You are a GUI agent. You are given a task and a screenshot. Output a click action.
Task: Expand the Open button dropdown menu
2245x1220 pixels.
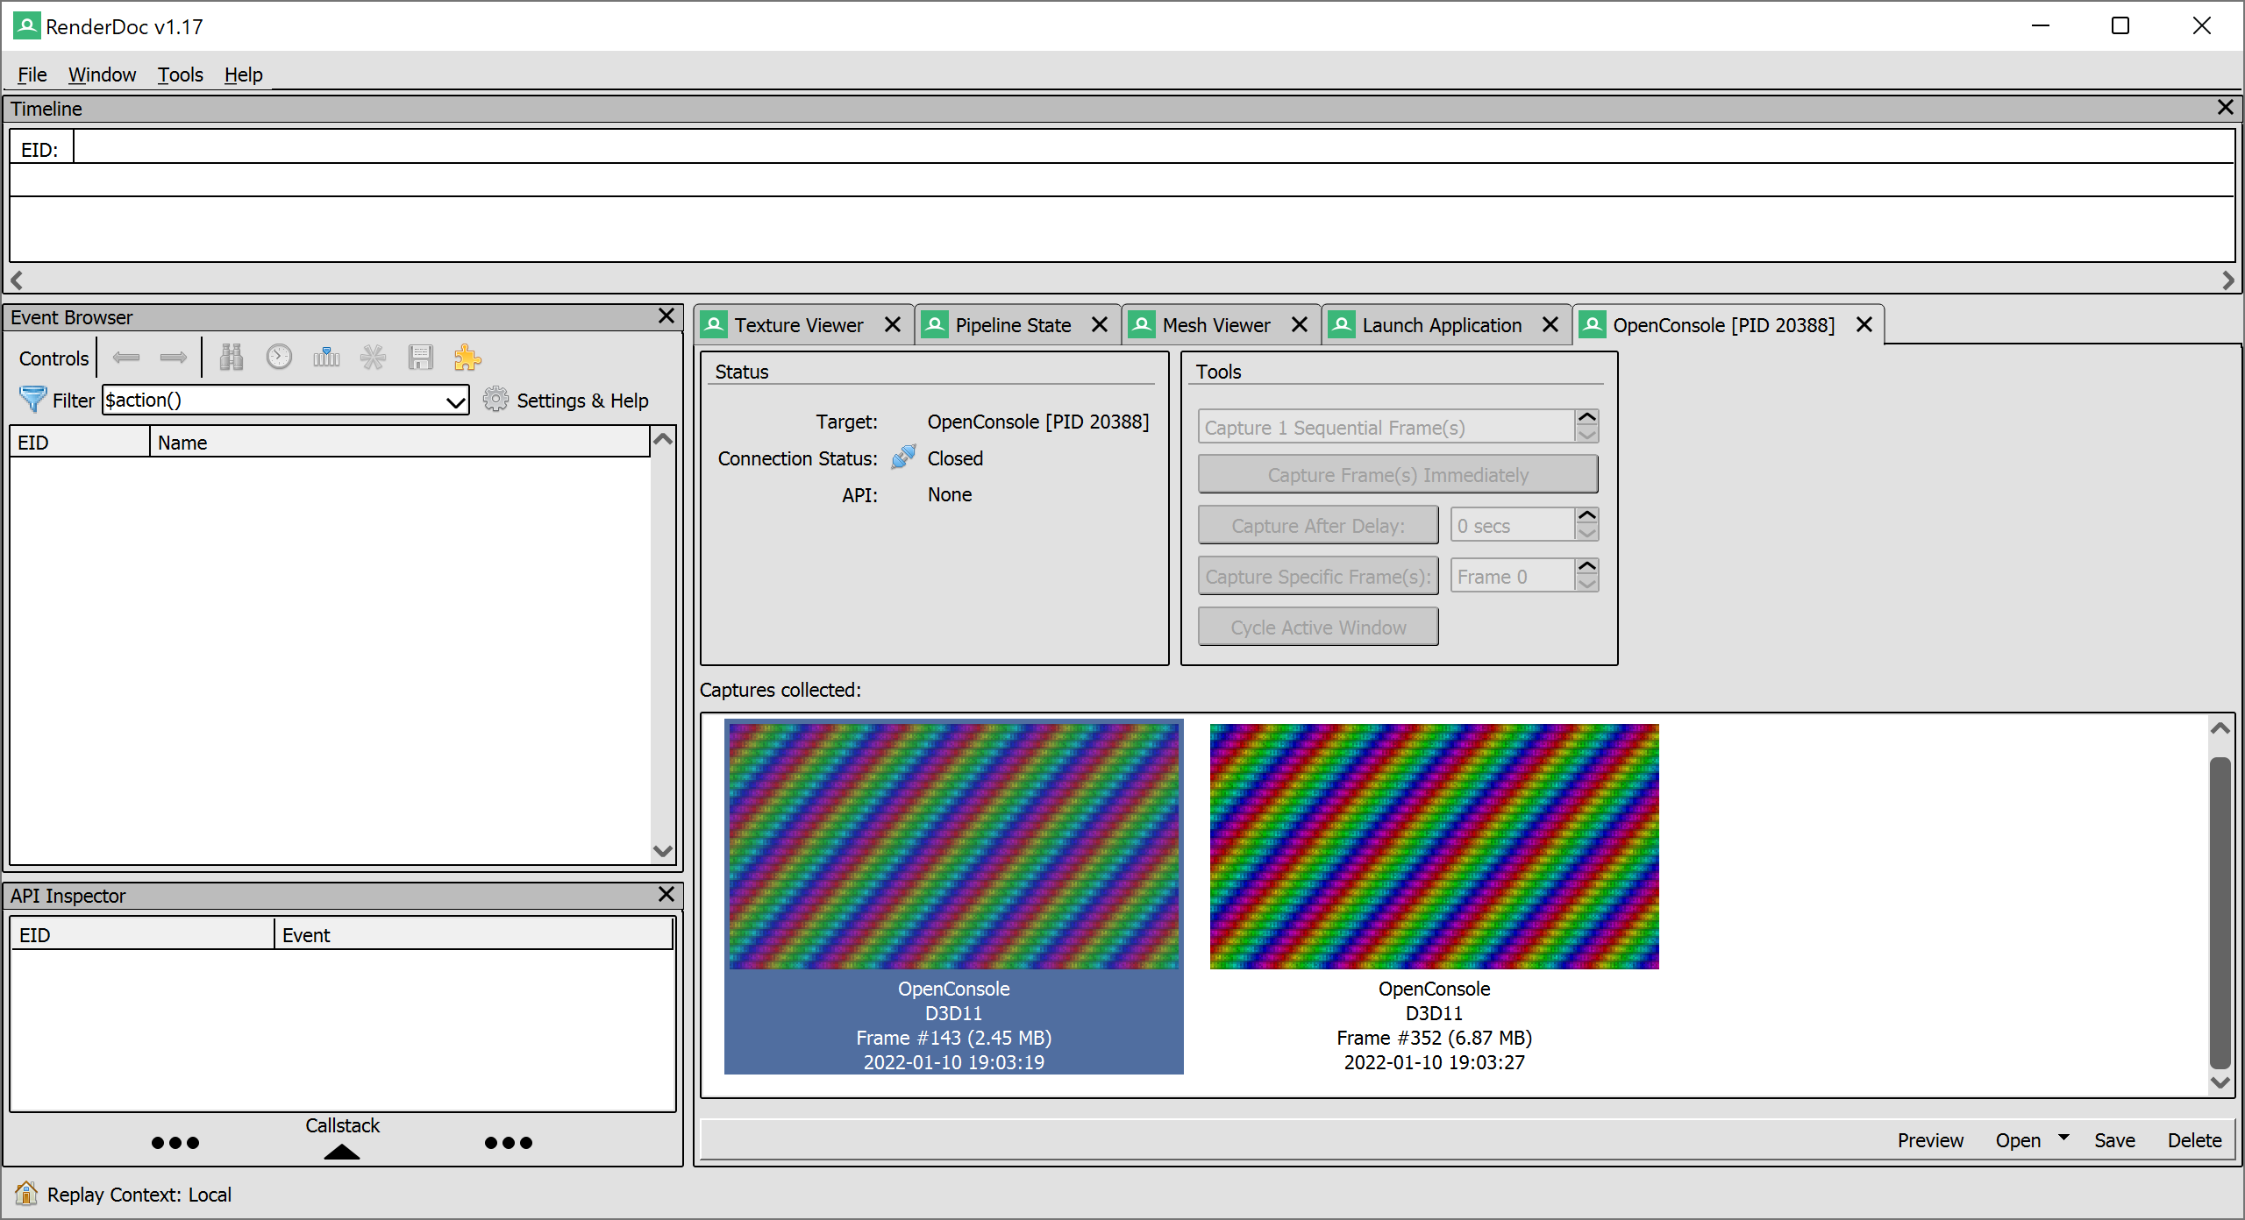click(x=2064, y=1138)
